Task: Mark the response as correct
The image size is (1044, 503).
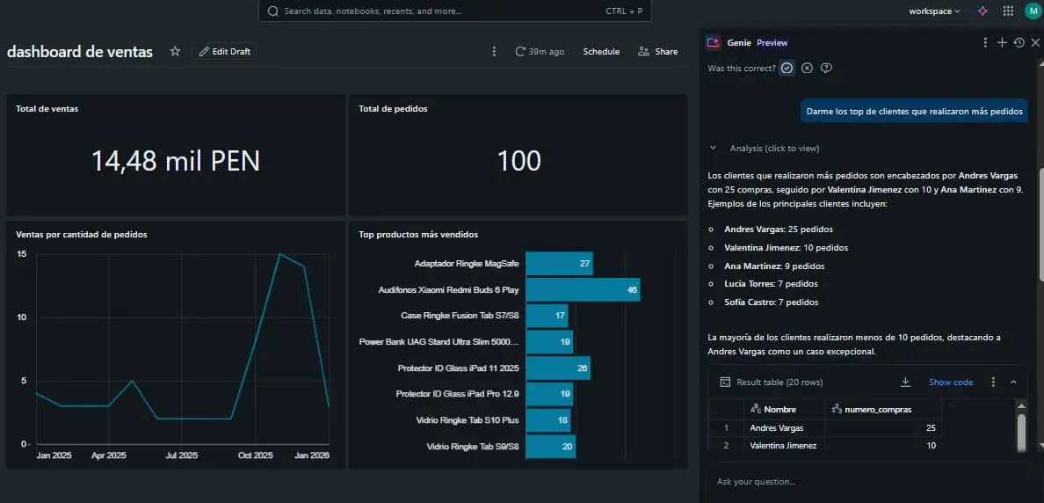Action: click(787, 68)
